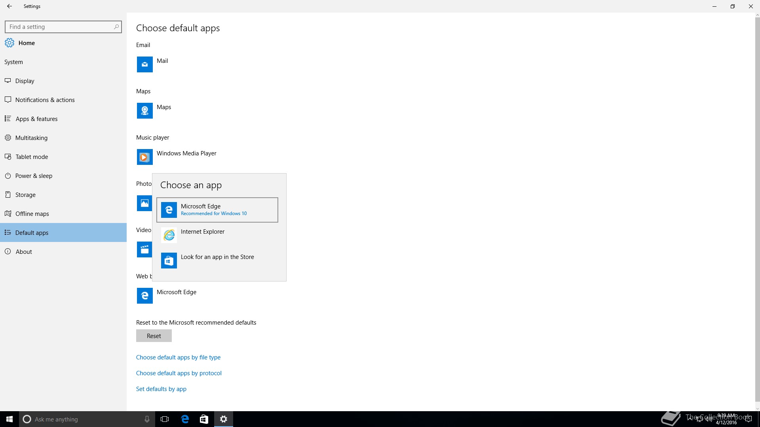The height and width of the screenshot is (427, 760).
Task: Open Choose default apps by protocol
Action: [179, 373]
